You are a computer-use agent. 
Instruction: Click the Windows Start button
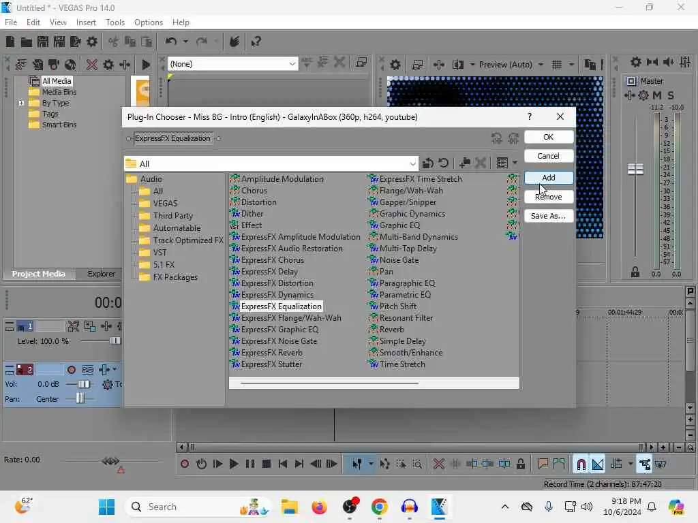[x=106, y=507]
